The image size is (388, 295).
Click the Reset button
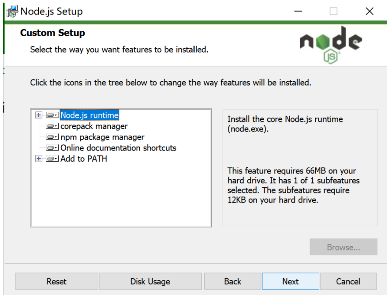56,281
